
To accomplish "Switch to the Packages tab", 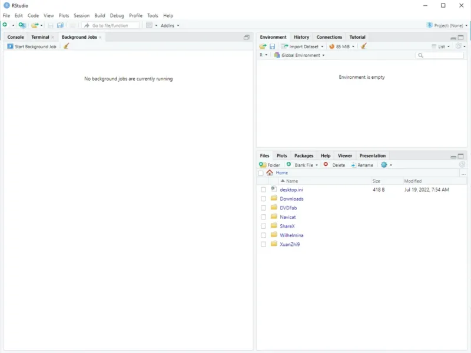I will click(304, 156).
